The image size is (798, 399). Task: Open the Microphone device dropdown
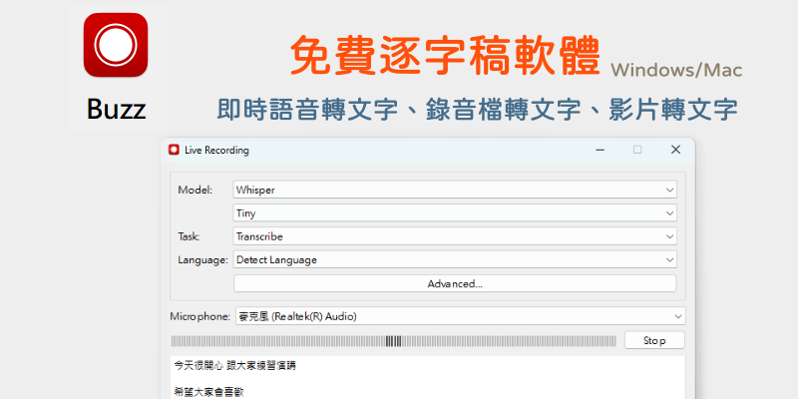point(461,316)
